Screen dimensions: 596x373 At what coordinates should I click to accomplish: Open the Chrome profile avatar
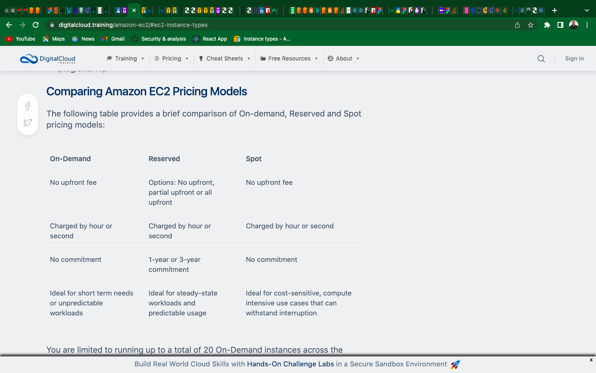pos(574,25)
